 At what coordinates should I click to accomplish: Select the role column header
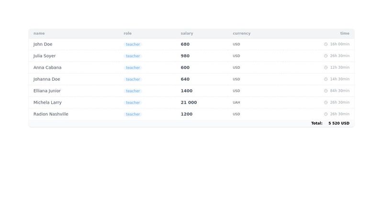[127, 33]
